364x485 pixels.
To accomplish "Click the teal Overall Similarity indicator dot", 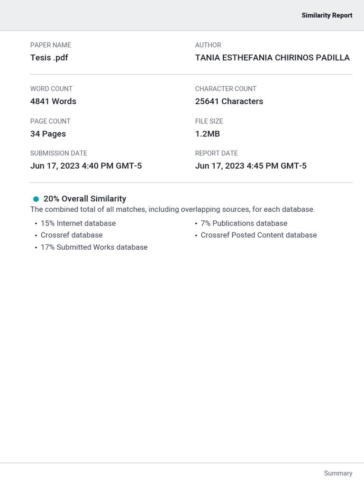I will [36, 199].
